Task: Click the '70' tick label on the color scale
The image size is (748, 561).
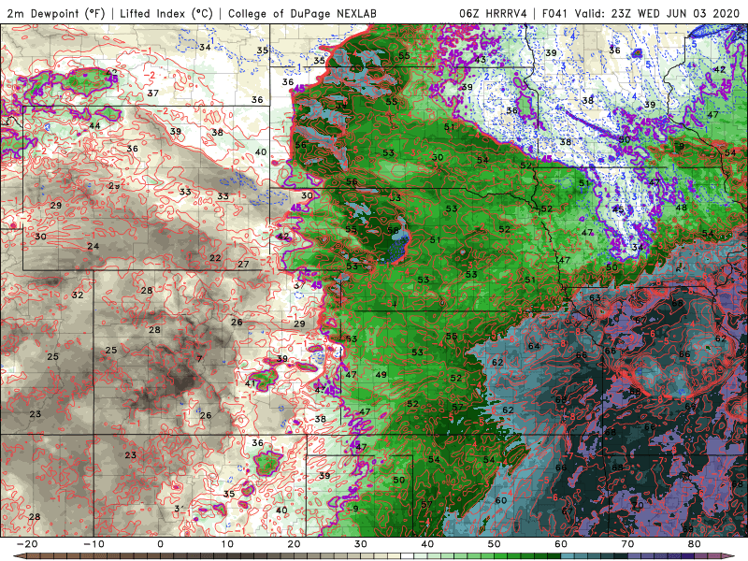Action: [627, 544]
